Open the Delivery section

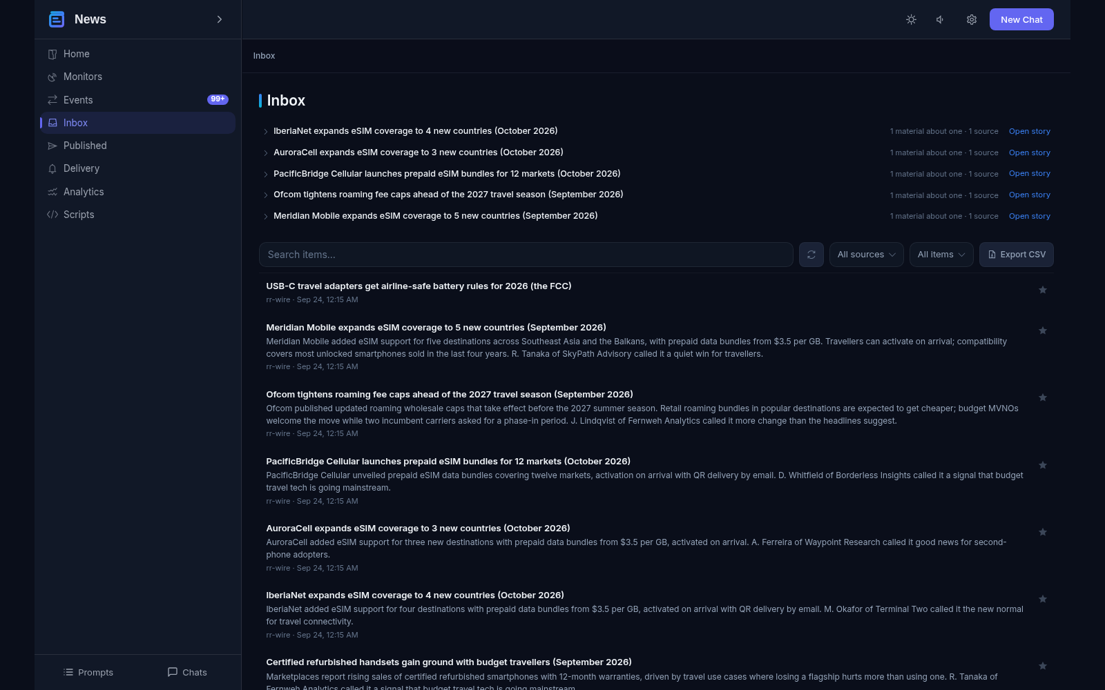(x=137, y=168)
